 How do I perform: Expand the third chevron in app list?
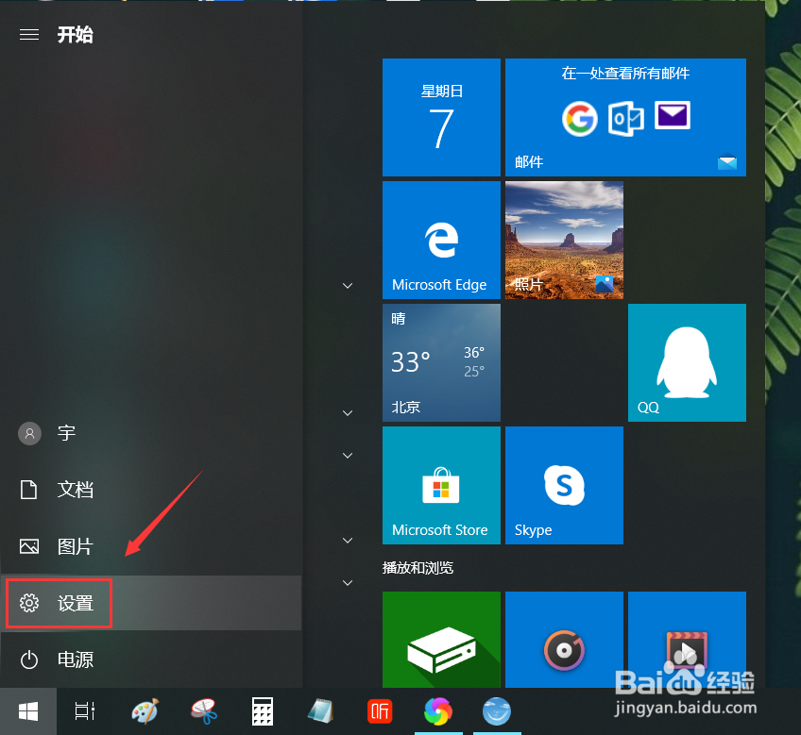tap(348, 456)
